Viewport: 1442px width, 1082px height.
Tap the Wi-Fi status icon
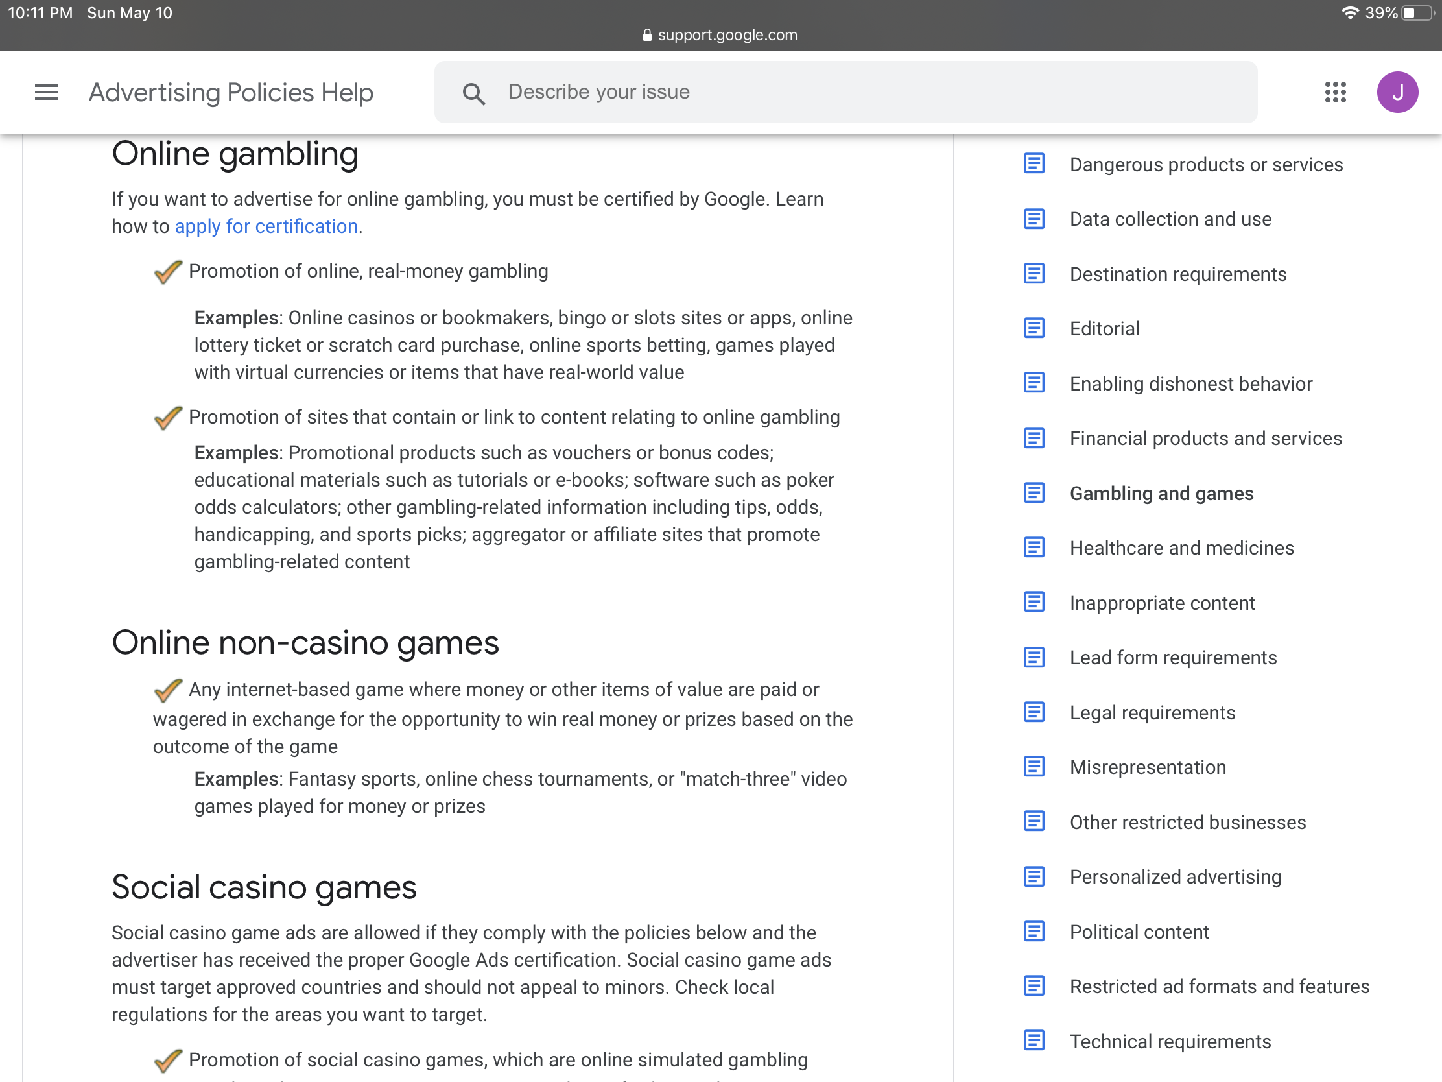pyautogui.click(x=1349, y=12)
